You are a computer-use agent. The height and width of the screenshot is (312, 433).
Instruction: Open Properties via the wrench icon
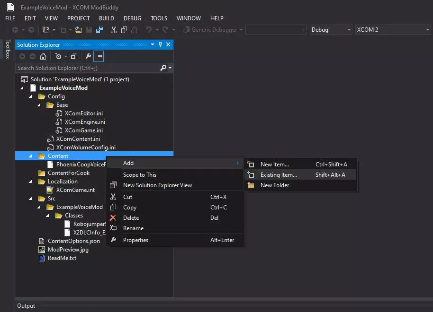click(88, 56)
